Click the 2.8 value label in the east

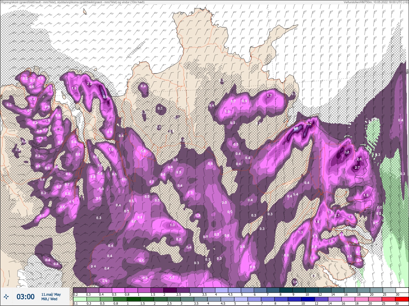359,159
